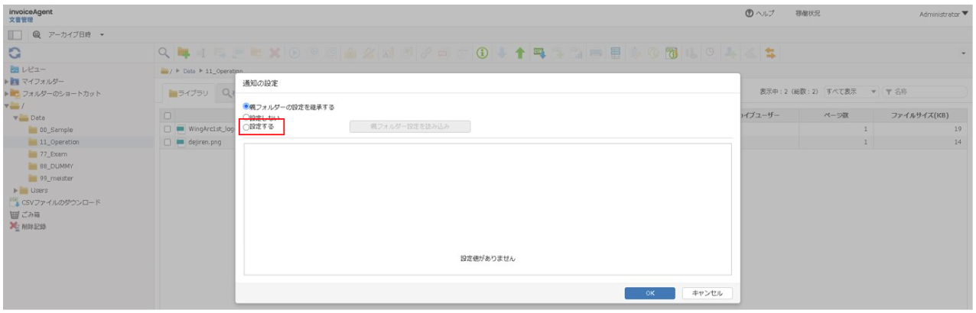Expand the Users folder node
The width and height of the screenshot is (976, 313).
pyautogui.click(x=15, y=190)
